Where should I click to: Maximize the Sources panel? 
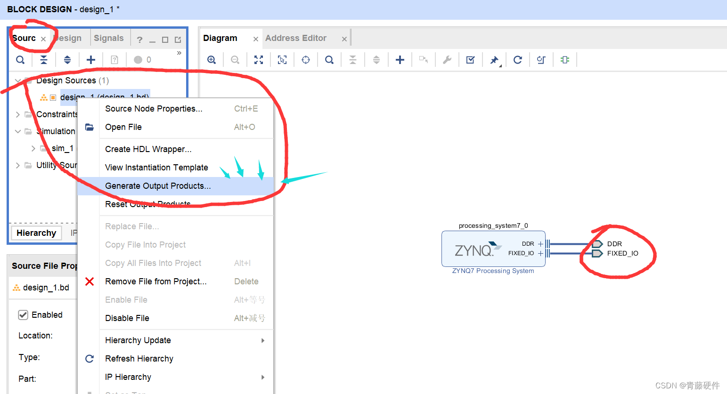(165, 40)
